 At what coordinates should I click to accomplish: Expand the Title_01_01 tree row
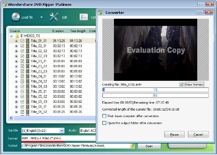pyautogui.click(x=16, y=41)
